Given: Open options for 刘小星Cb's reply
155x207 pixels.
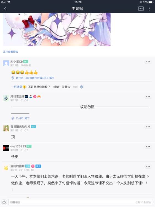Looking at the screenshot, I should pyautogui.click(x=148, y=62).
